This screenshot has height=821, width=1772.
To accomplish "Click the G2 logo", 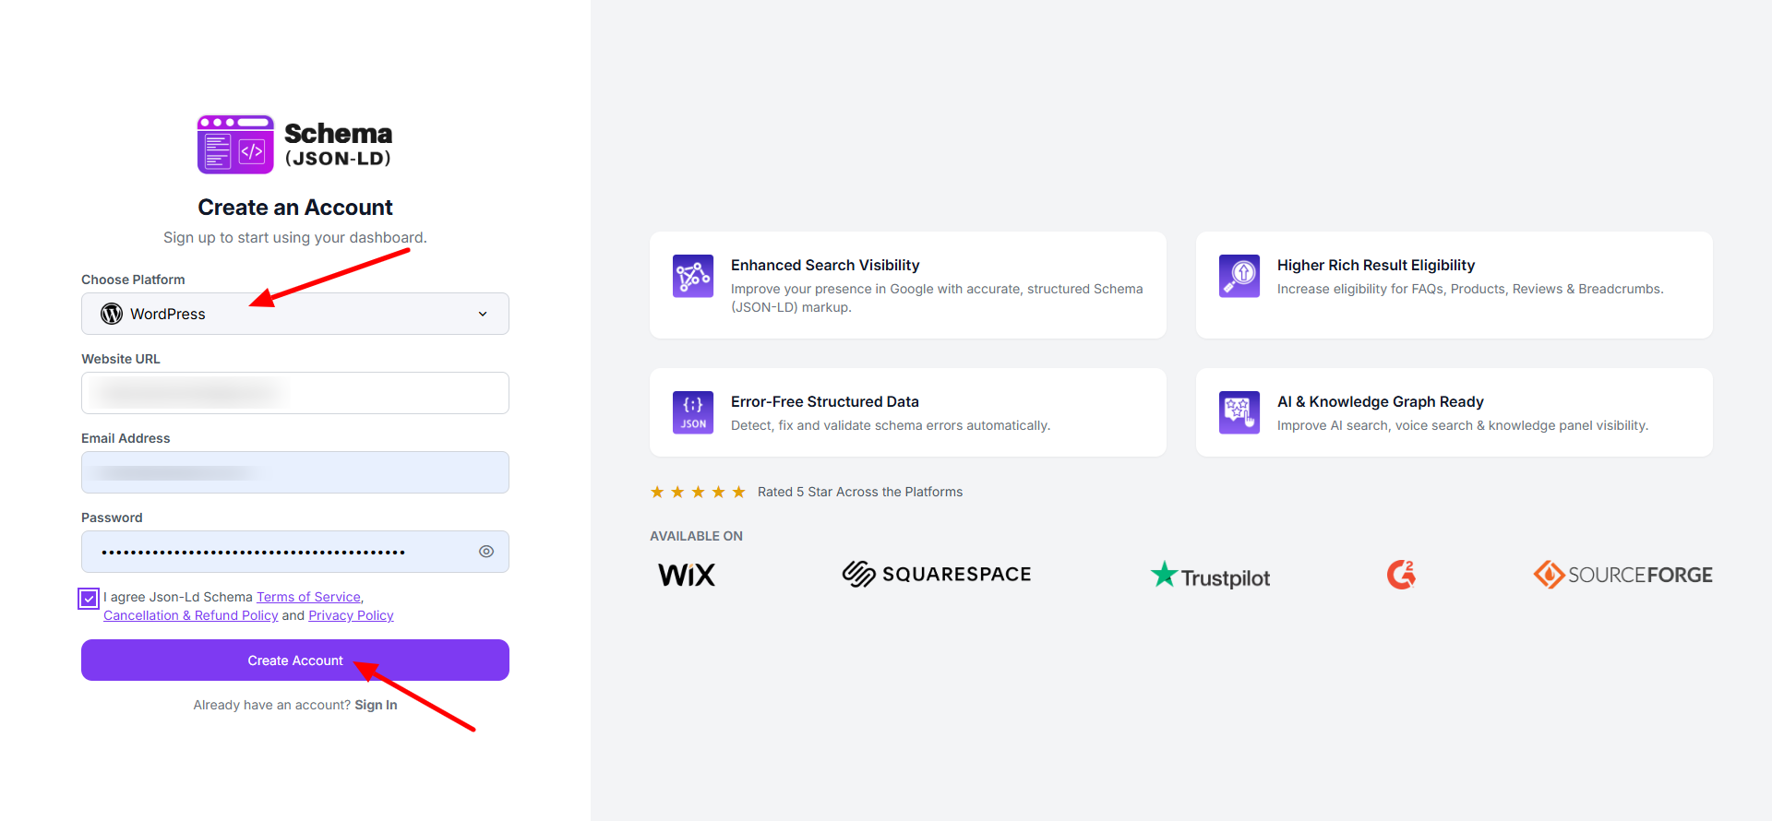I will [x=1401, y=575].
